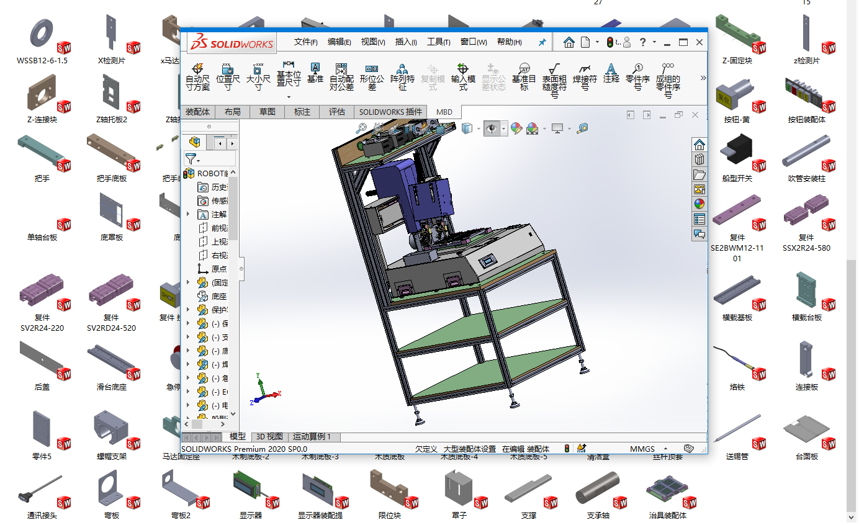
Task: Toggle the pin for the menu bar
Action: click(x=542, y=42)
